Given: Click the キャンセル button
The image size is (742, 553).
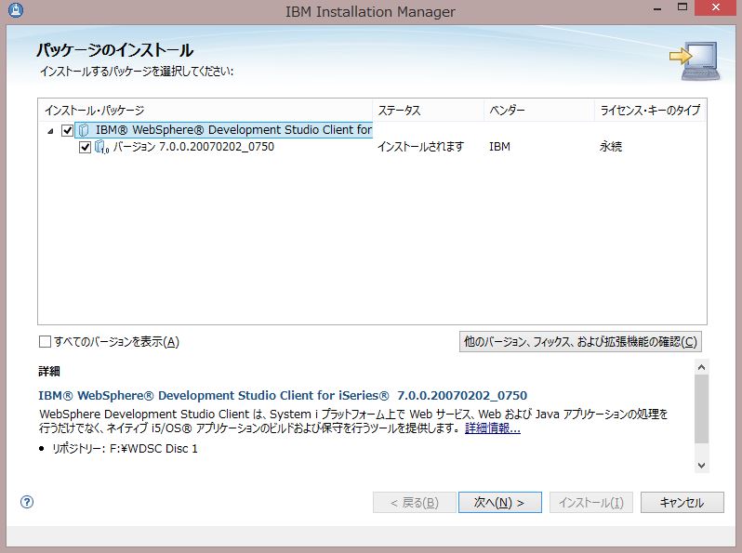Looking at the screenshot, I should coord(682,503).
